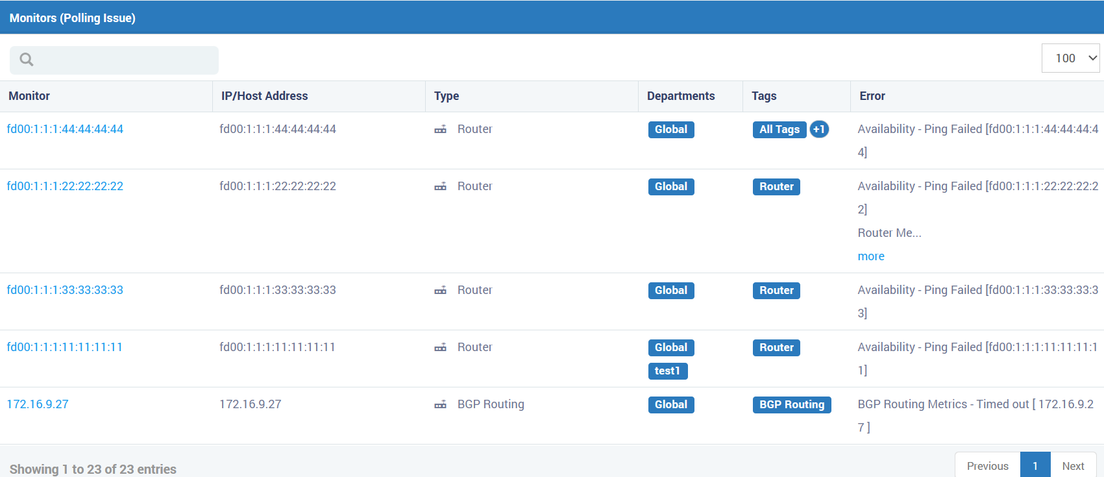Open the 100 entries-per-page dropdown
Viewport: 1104px width, 477px height.
[1070, 58]
